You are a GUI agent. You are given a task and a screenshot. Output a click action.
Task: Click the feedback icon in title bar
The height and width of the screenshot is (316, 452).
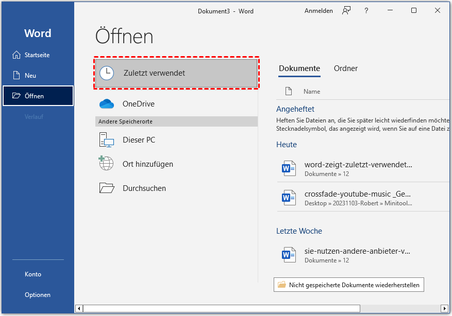[x=346, y=11]
